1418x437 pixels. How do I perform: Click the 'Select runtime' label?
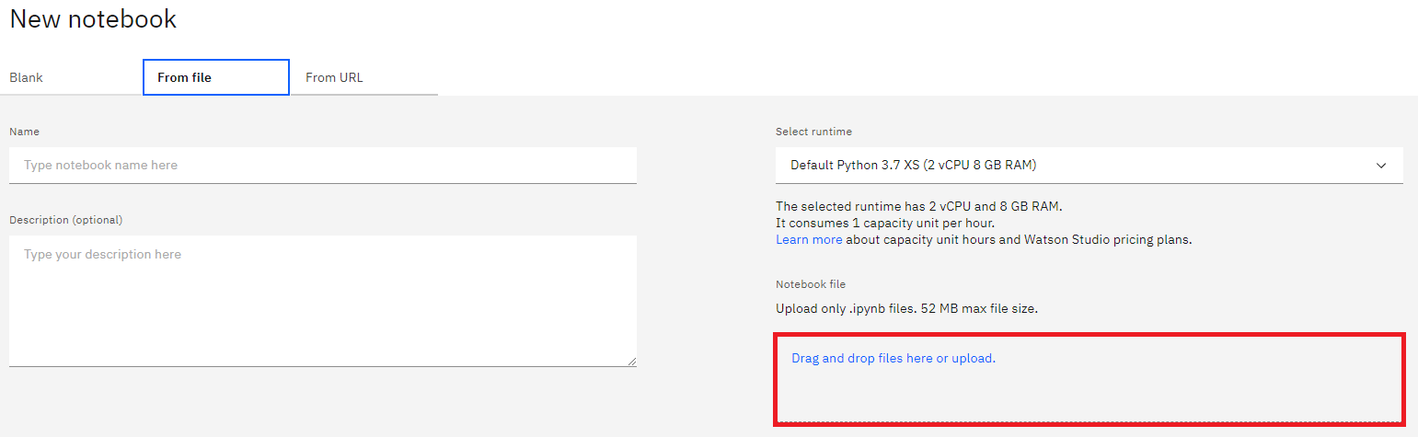coord(813,132)
